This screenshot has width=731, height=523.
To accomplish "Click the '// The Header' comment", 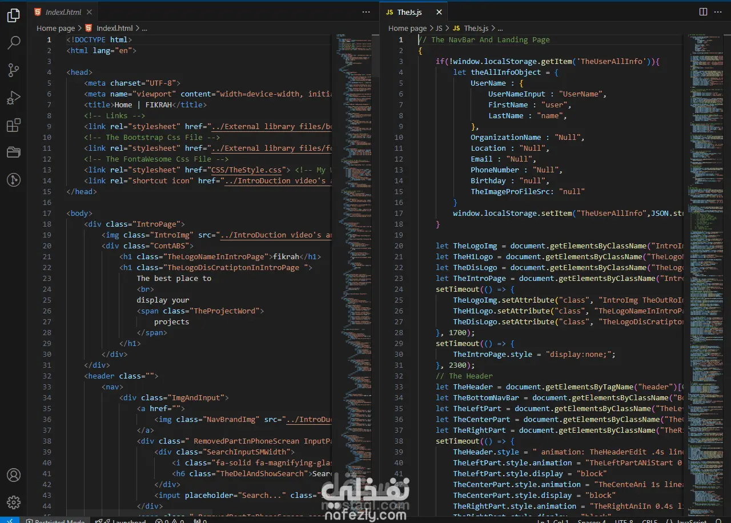I will (x=464, y=376).
